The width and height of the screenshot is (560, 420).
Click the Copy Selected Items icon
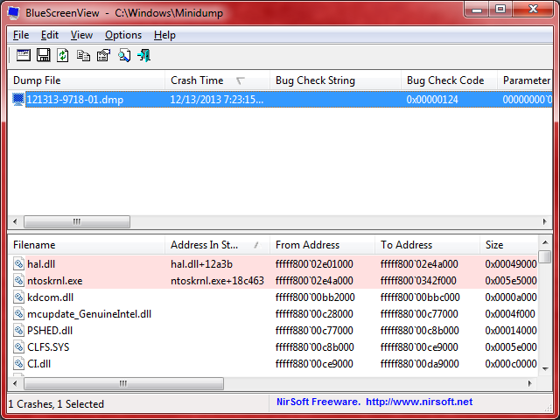(83, 56)
